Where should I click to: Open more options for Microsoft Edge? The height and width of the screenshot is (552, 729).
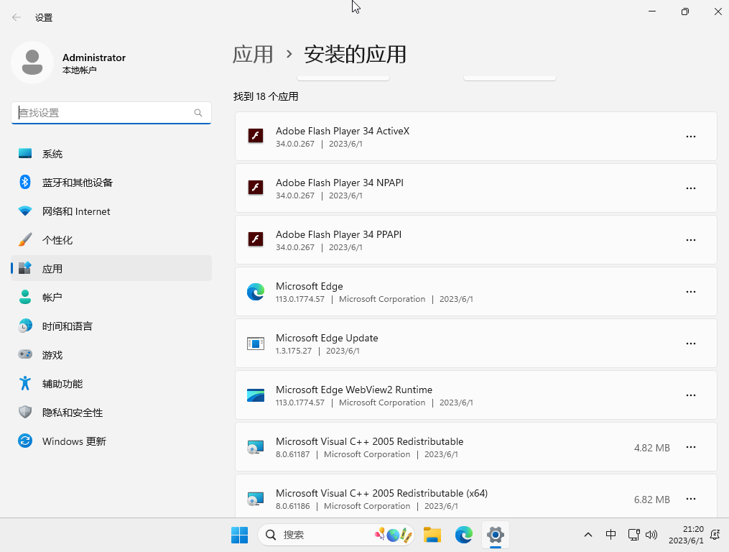691,291
